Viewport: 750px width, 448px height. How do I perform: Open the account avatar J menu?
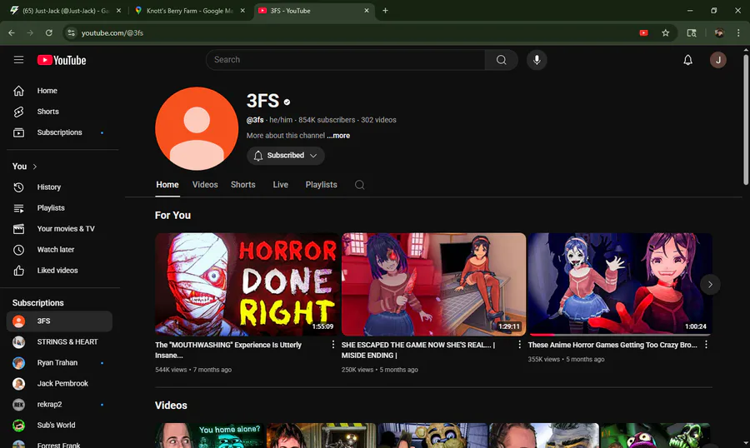tap(718, 60)
